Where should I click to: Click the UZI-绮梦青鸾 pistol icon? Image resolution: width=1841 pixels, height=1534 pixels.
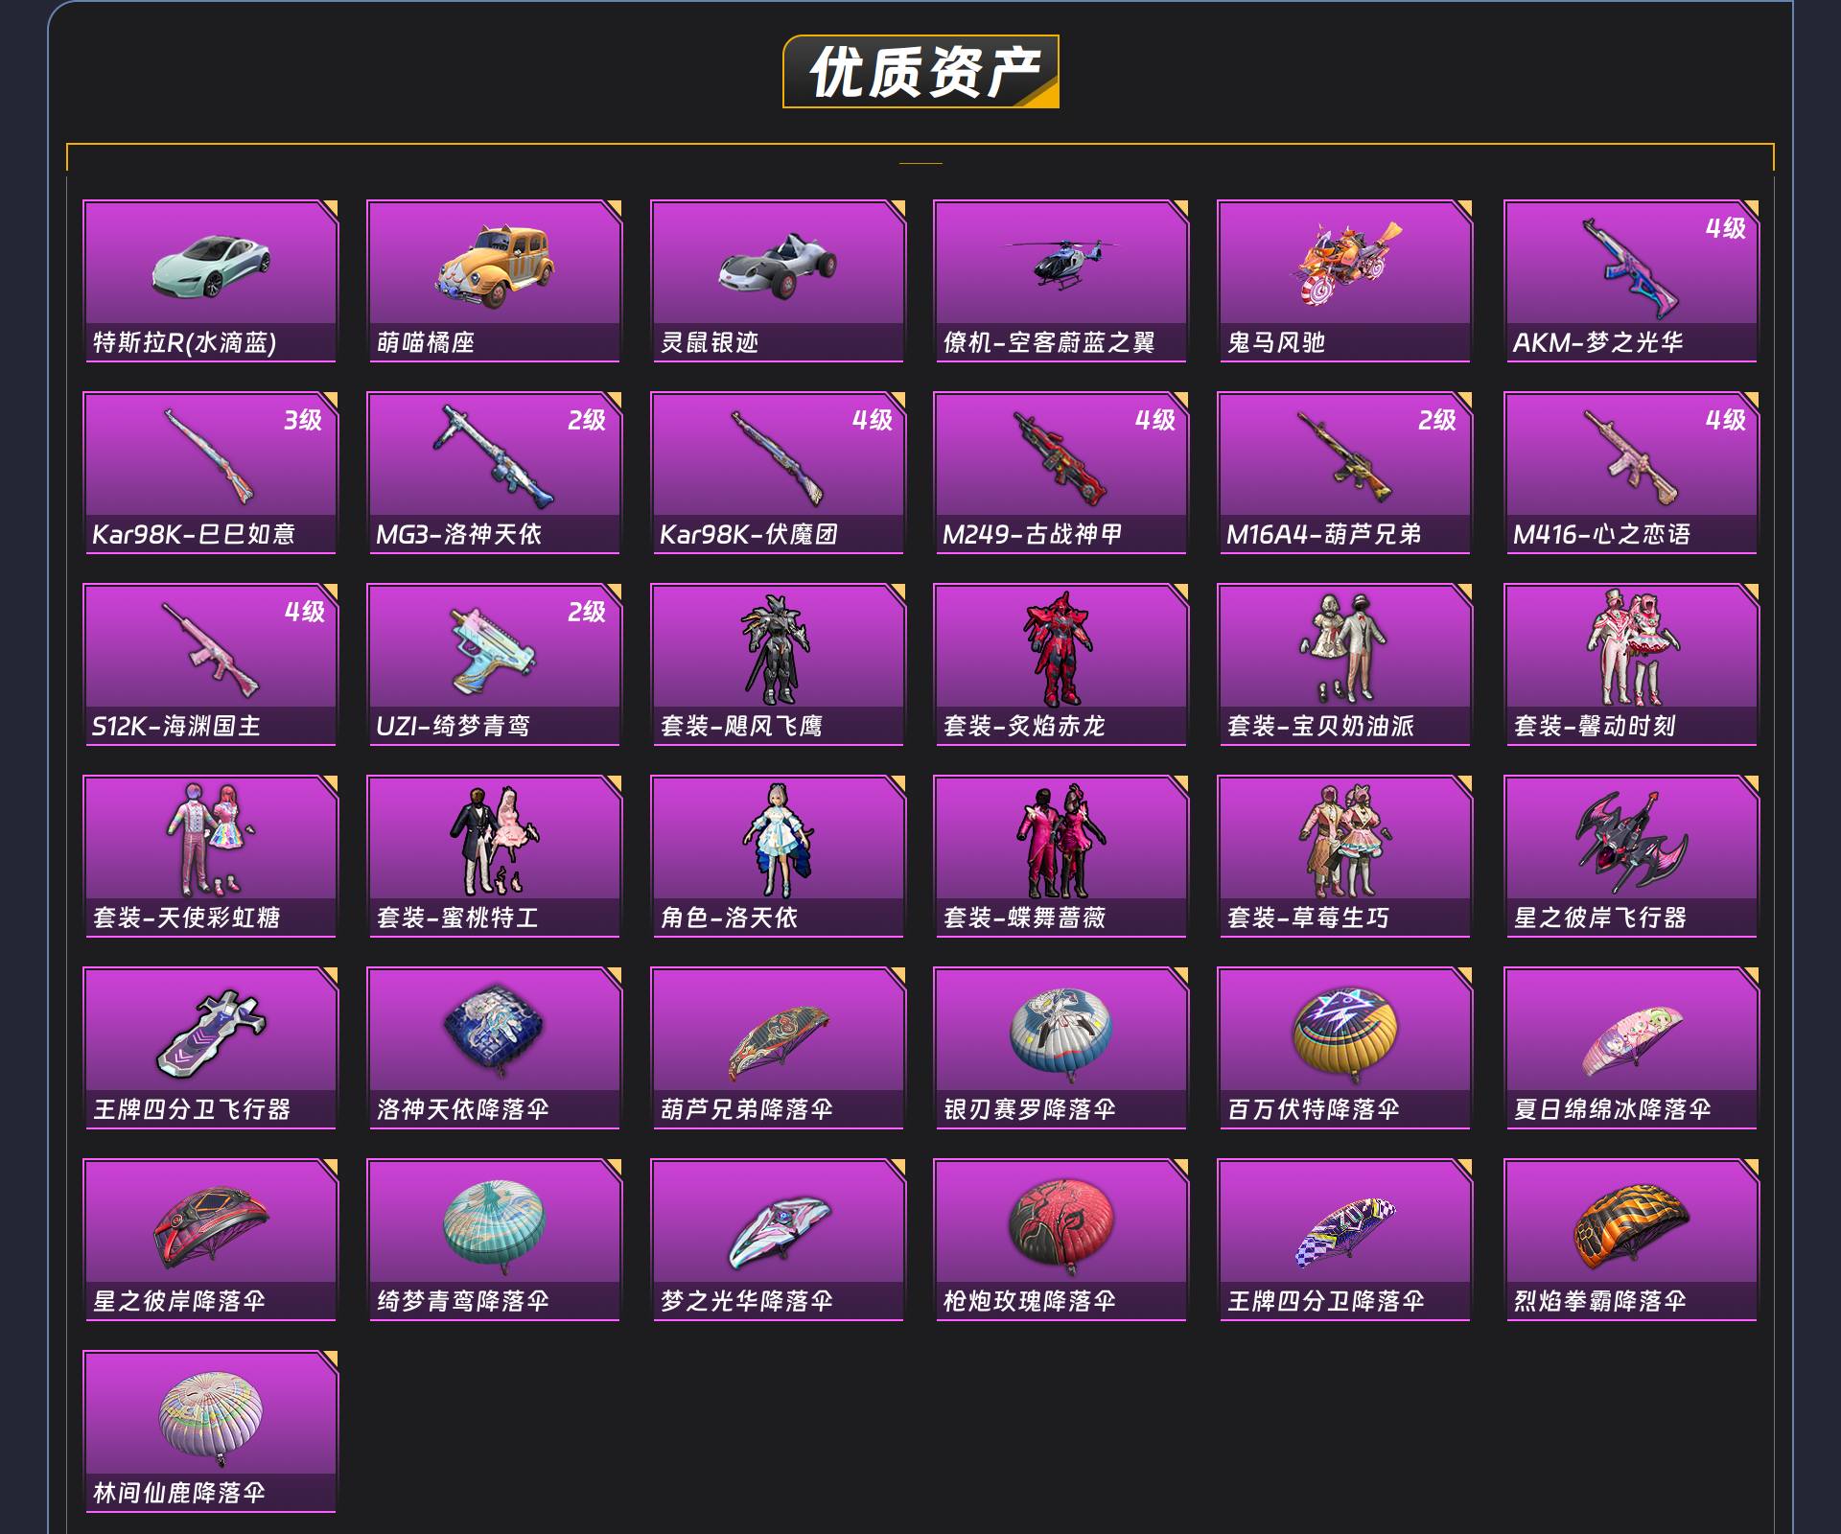tap(492, 651)
